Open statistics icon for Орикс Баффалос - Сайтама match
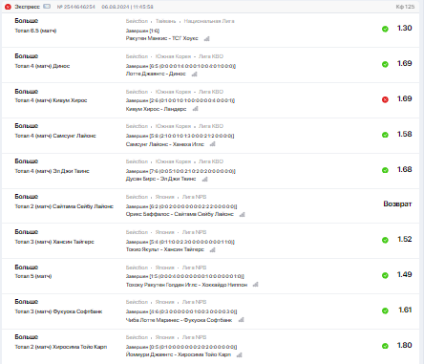424x364 pixels. click(242, 214)
